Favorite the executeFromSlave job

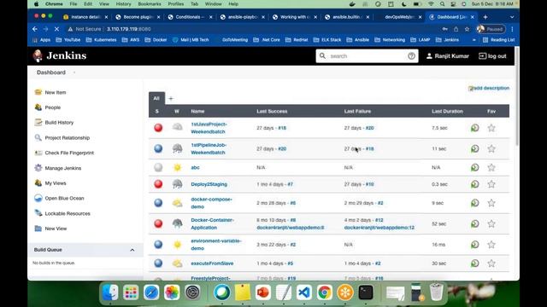(491, 264)
